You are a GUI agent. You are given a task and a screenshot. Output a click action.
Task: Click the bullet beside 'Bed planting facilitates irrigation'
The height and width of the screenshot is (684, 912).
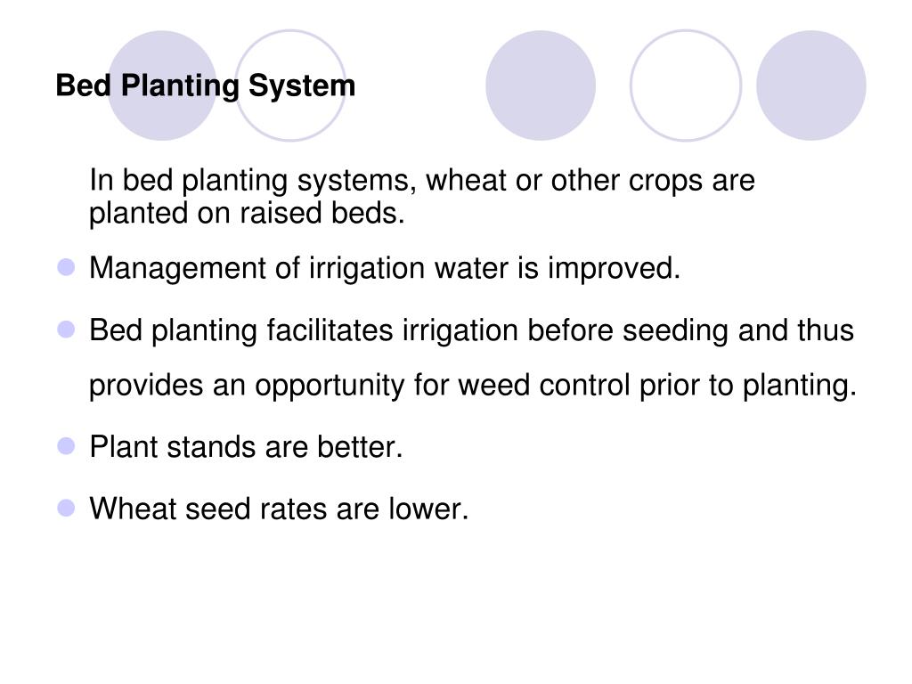66,330
